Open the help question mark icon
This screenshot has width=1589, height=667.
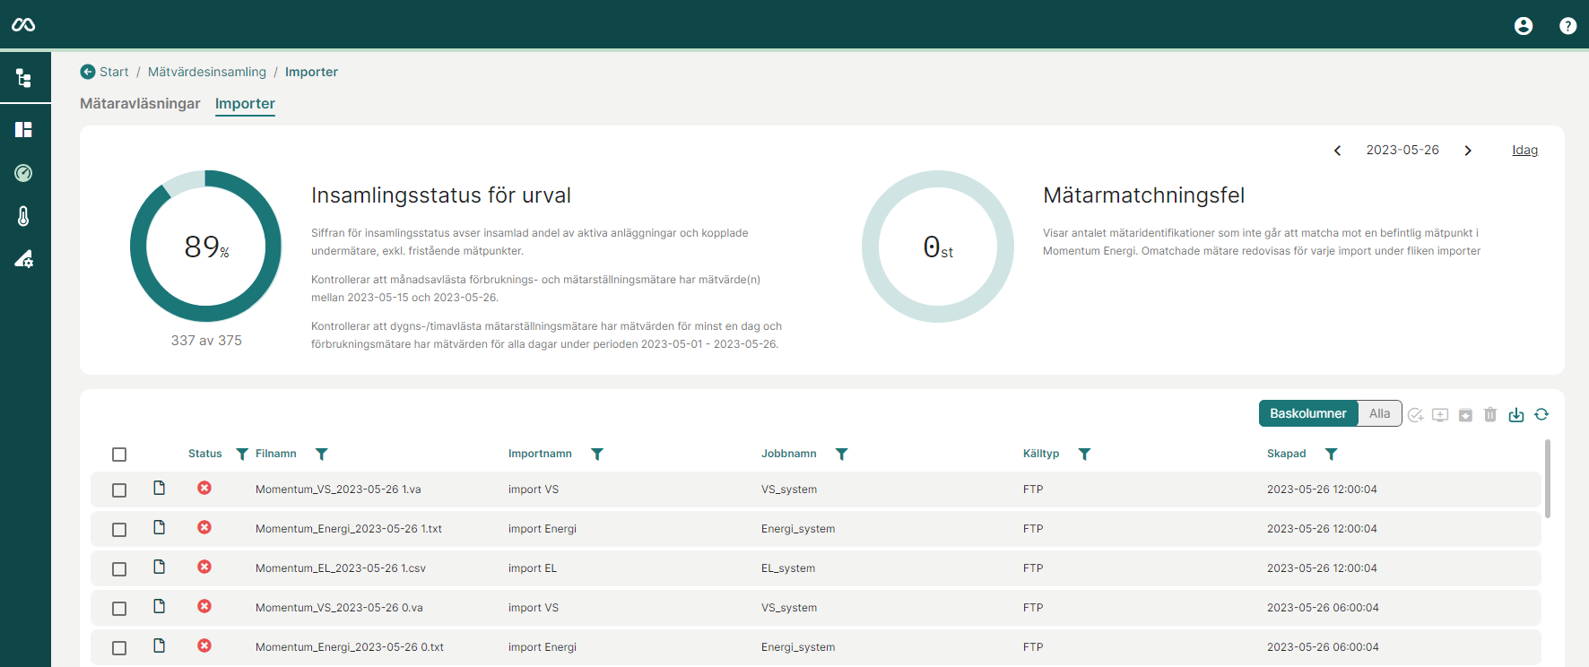[x=1567, y=26]
